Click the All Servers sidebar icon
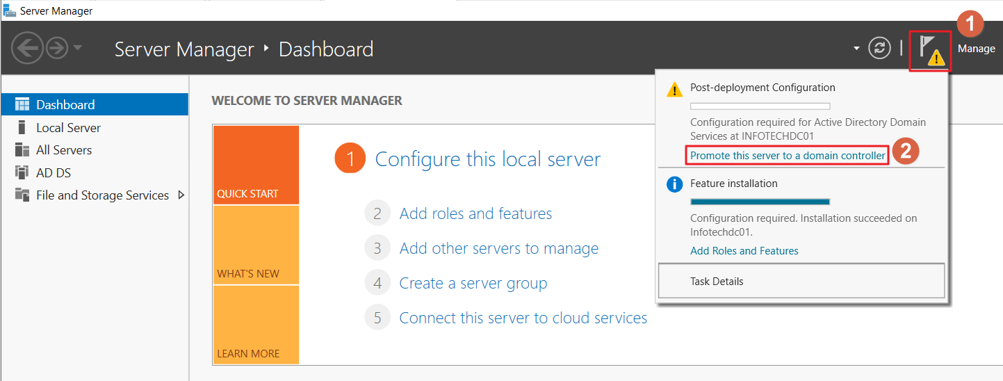This screenshot has width=1003, height=381. 22,150
